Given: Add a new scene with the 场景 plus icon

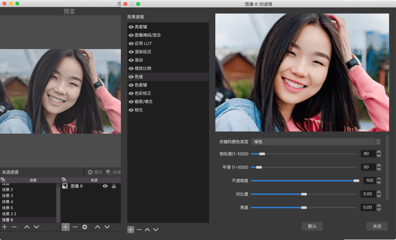Looking at the screenshot, I should [5, 227].
